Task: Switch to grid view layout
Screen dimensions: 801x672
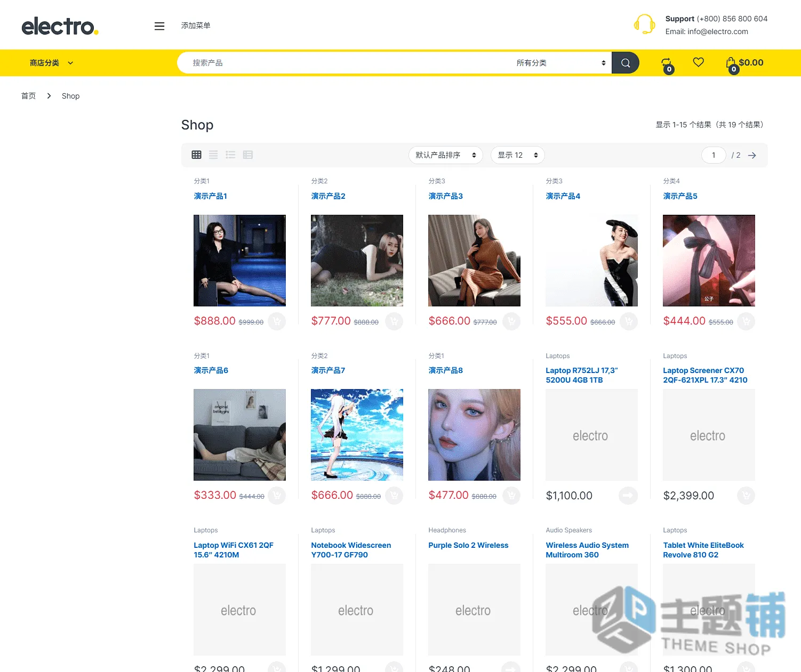Action: (196, 155)
